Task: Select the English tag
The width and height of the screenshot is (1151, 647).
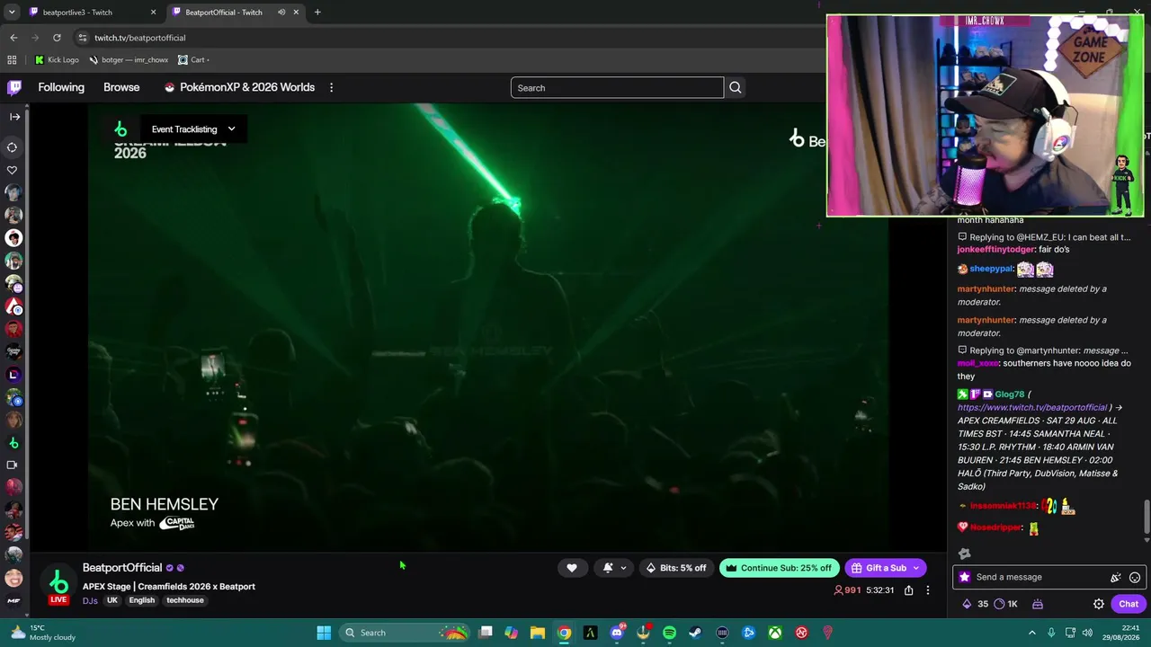Action: [142, 600]
